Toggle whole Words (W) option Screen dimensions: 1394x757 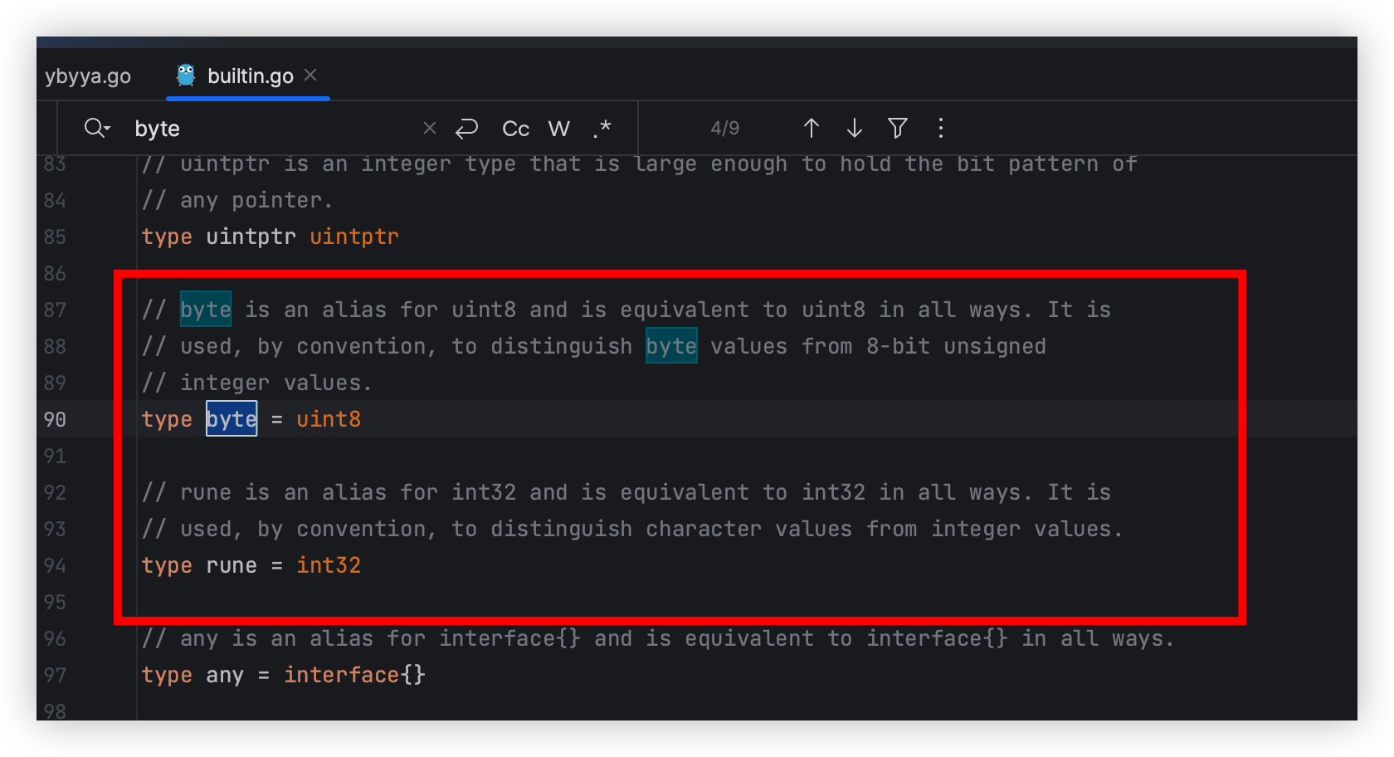pos(559,129)
